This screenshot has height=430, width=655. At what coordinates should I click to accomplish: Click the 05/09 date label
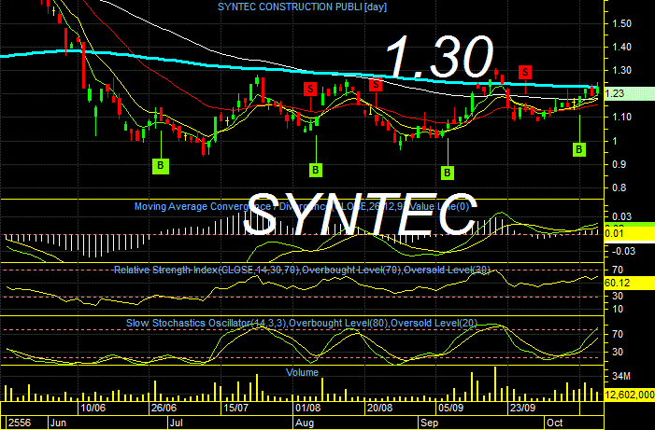pyautogui.click(x=450, y=408)
